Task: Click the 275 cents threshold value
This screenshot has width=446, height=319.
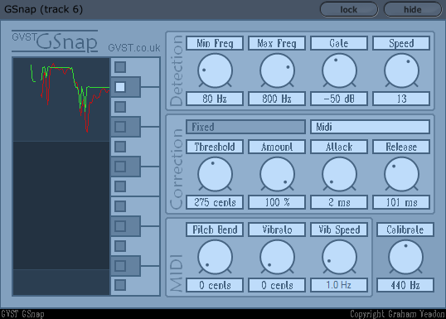Action: point(215,202)
